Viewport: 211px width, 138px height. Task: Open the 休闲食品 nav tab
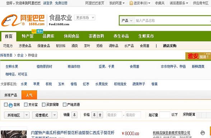point(71,36)
